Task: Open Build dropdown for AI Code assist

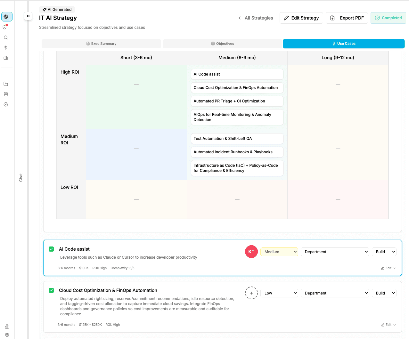Action: point(384,252)
